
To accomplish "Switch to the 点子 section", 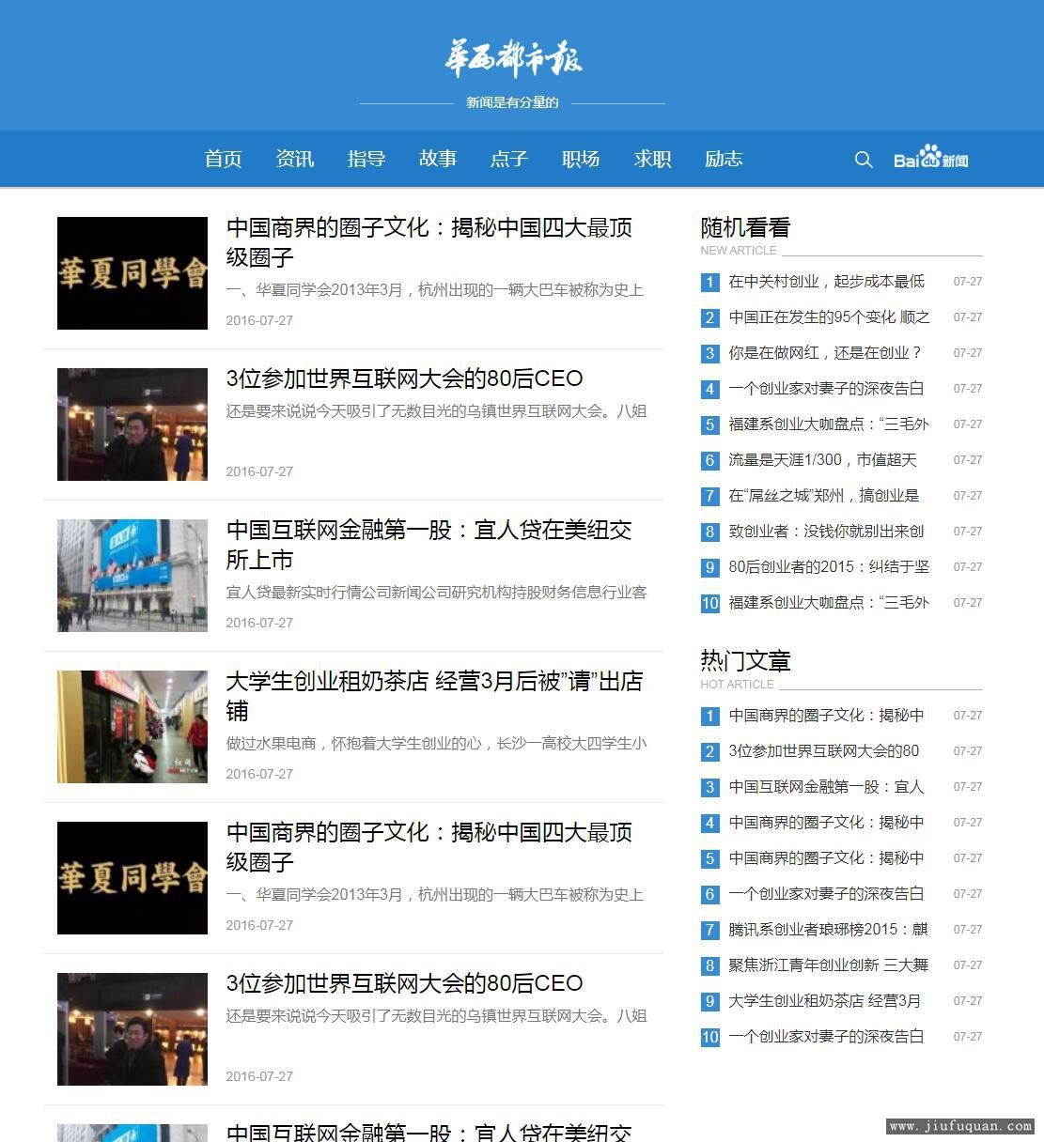I will click(509, 159).
